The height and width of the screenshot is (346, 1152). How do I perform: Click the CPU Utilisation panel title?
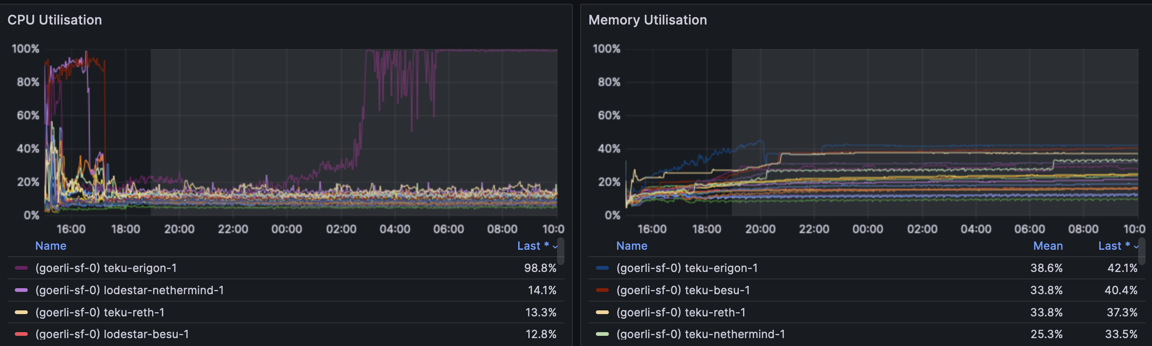(x=55, y=20)
